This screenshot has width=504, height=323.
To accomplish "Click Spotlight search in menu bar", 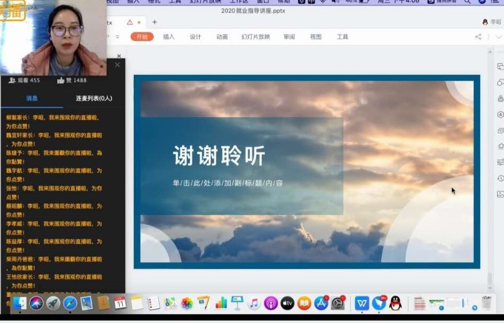I will point(467,2).
